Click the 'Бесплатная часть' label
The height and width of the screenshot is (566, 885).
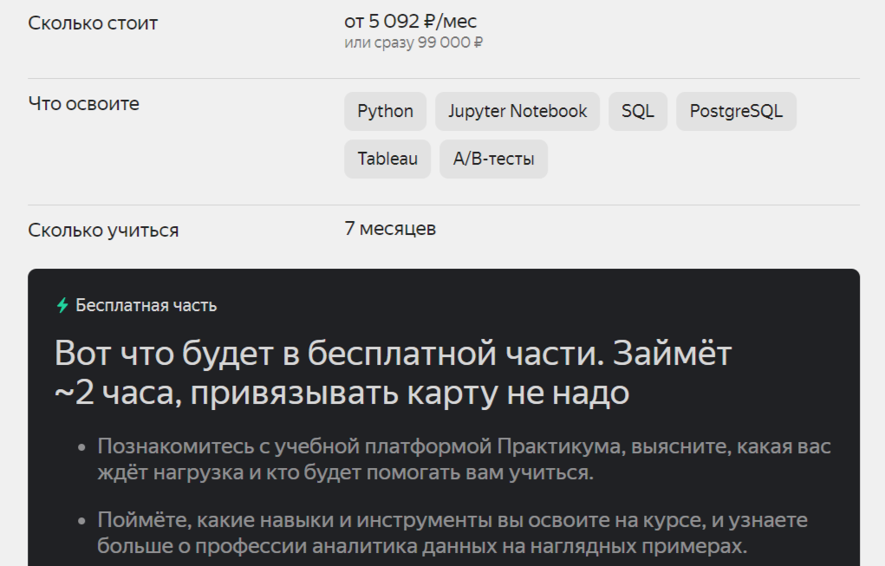click(x=146, y=305)
